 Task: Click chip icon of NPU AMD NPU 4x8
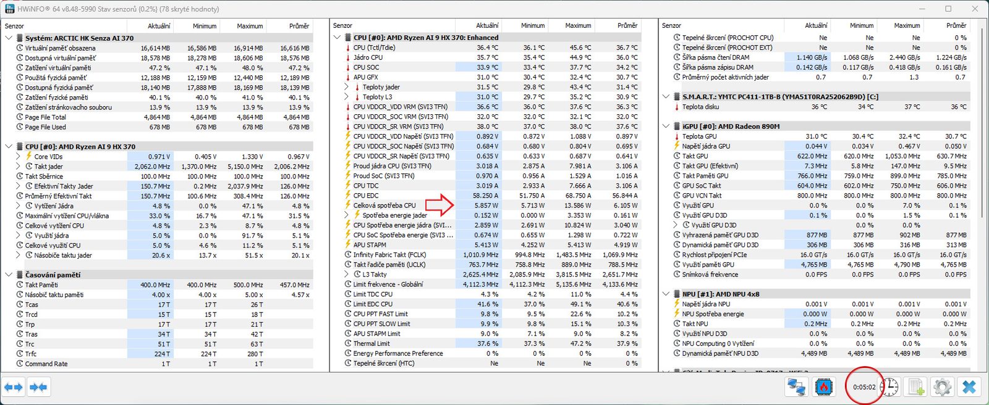[x=677, y=294]
